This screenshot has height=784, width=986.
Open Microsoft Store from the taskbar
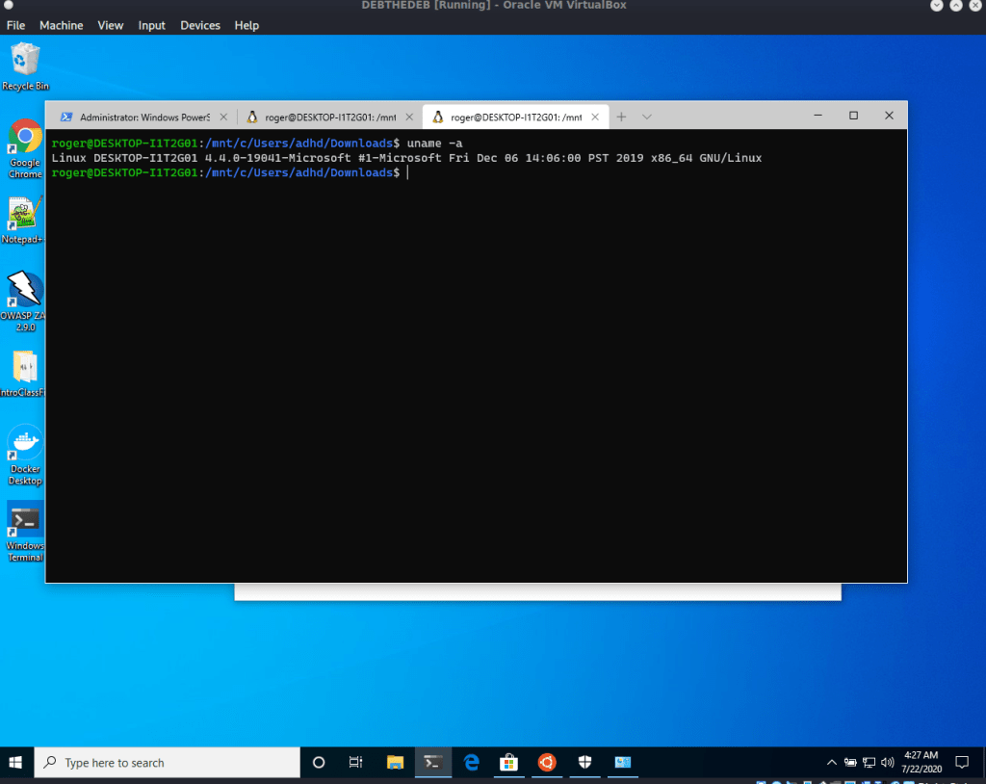coord(509,762)
